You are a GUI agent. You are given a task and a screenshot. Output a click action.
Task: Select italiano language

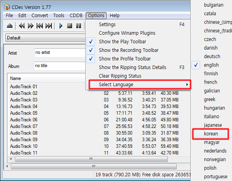[x=211, y=117]
